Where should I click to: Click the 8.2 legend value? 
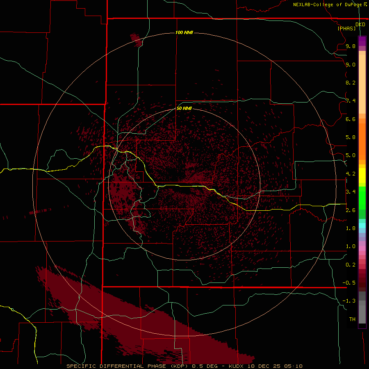click(x=351, y=82)
